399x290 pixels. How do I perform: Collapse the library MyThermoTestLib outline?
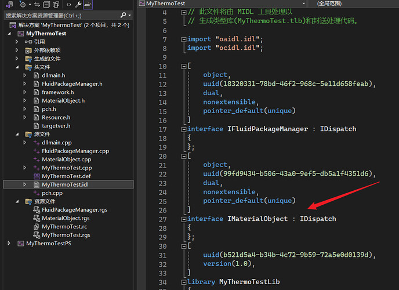click(x=184, y=282)
